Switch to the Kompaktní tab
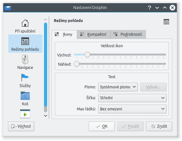182x141 pixels. click(x=94, y=34)
